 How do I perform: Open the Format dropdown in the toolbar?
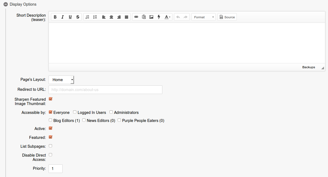pyautogui.click(x=203, y=17)
